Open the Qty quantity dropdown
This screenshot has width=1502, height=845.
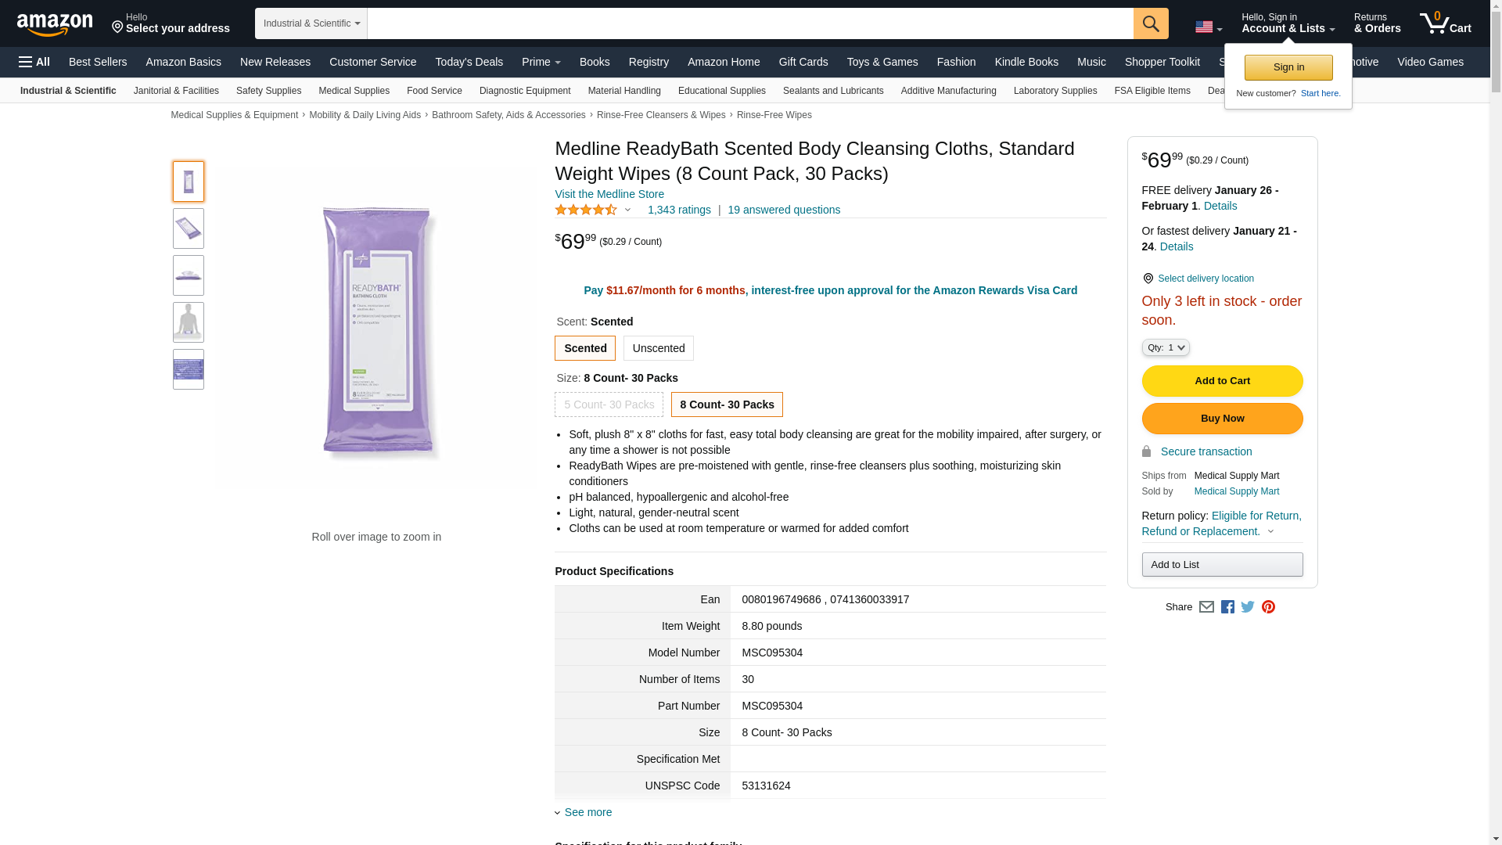pyautogui.click(x=1165, y=347)
